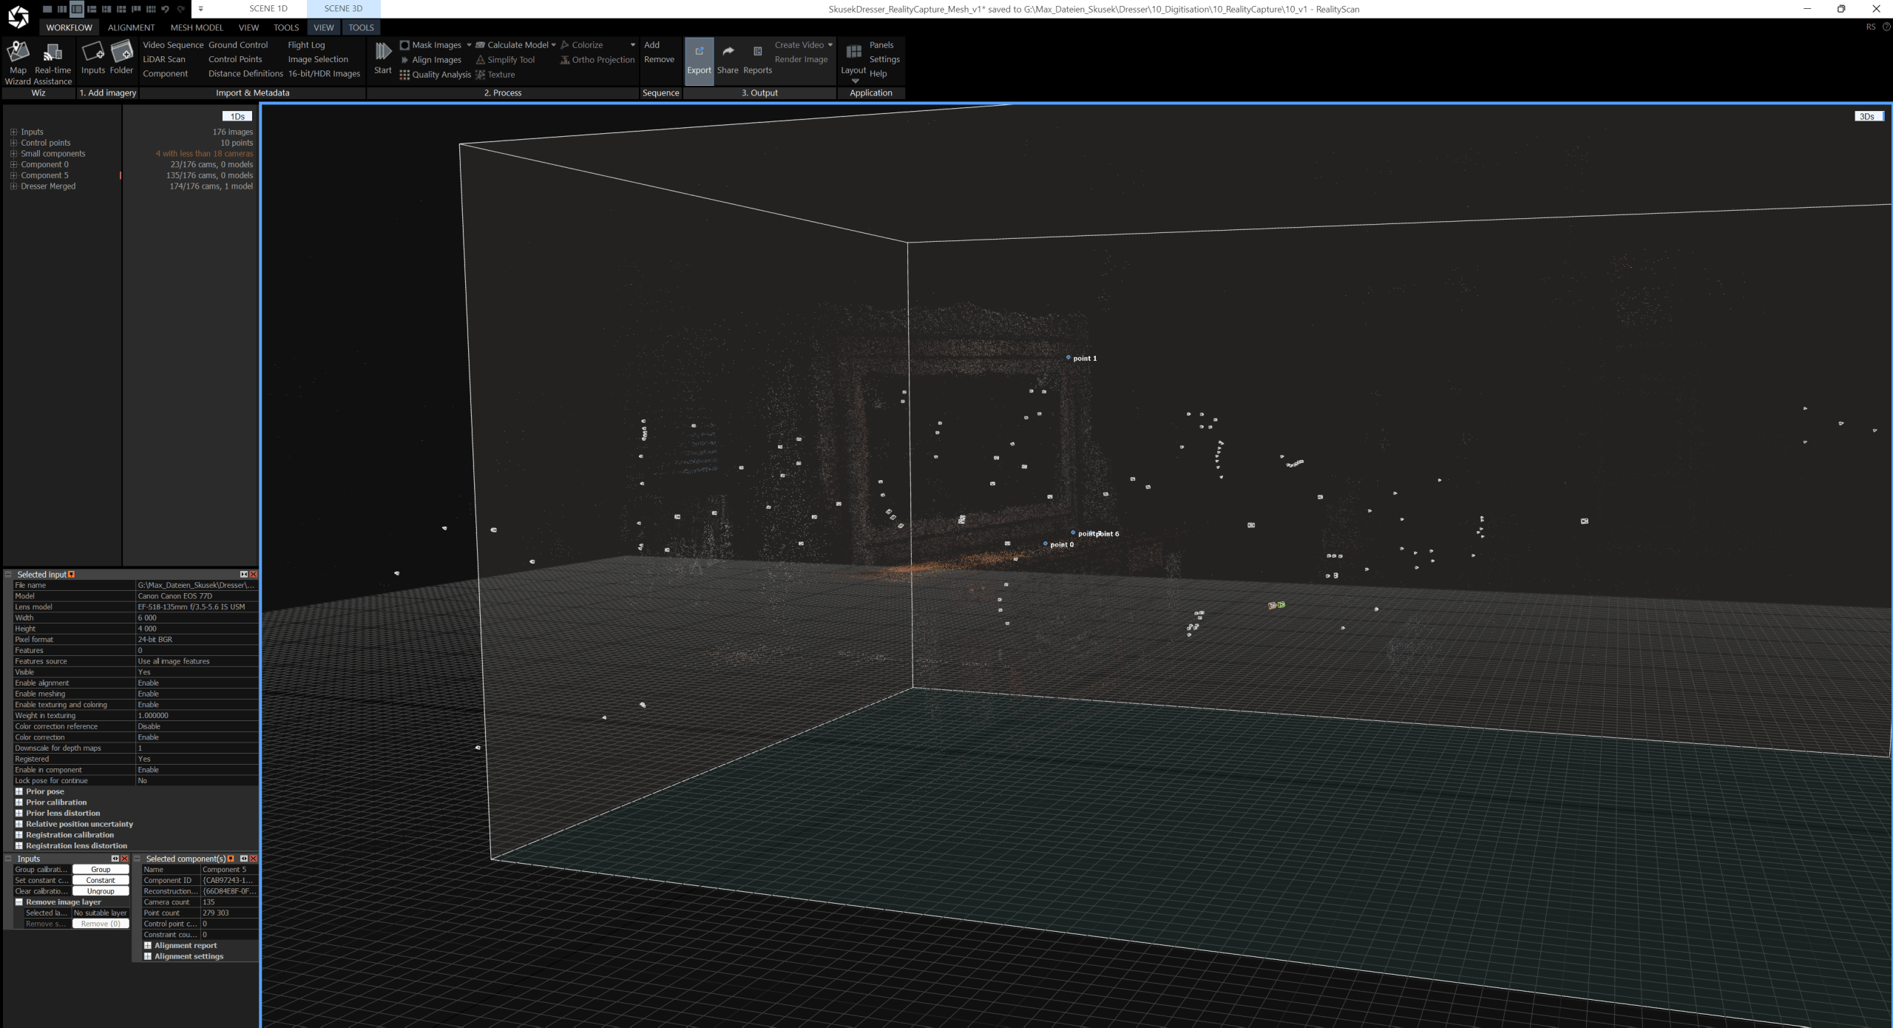Viewport: 1893px width, 1028px height.
Task: Select control point 1 in viewport
Action: (1069, 358)
